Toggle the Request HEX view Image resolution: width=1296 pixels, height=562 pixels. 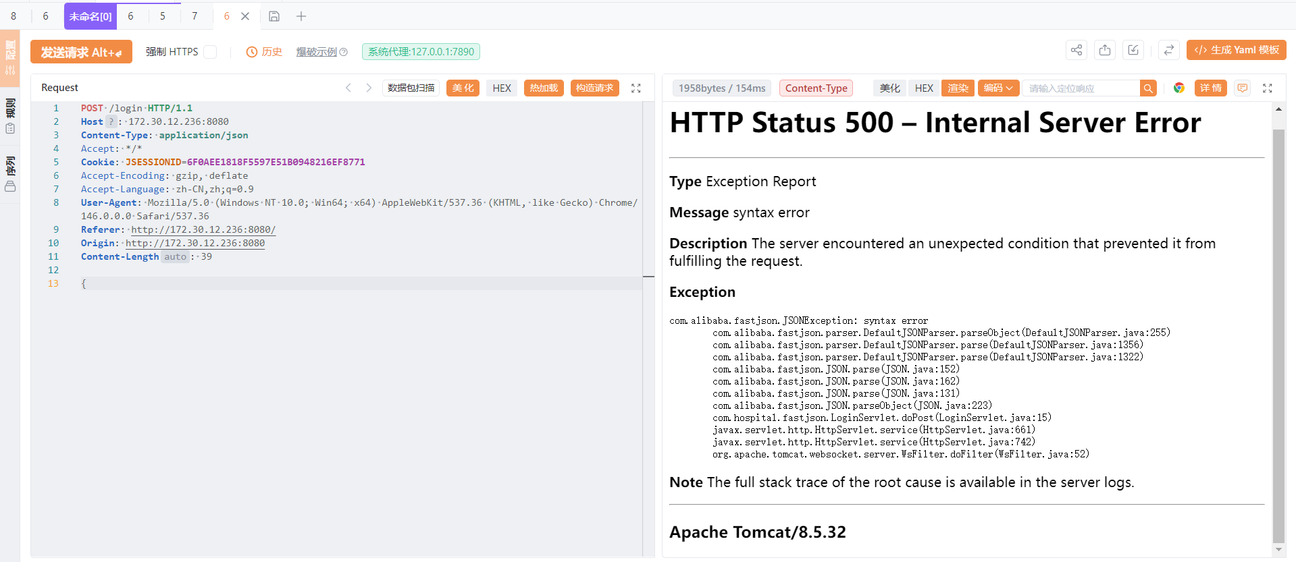click(502, 88)
